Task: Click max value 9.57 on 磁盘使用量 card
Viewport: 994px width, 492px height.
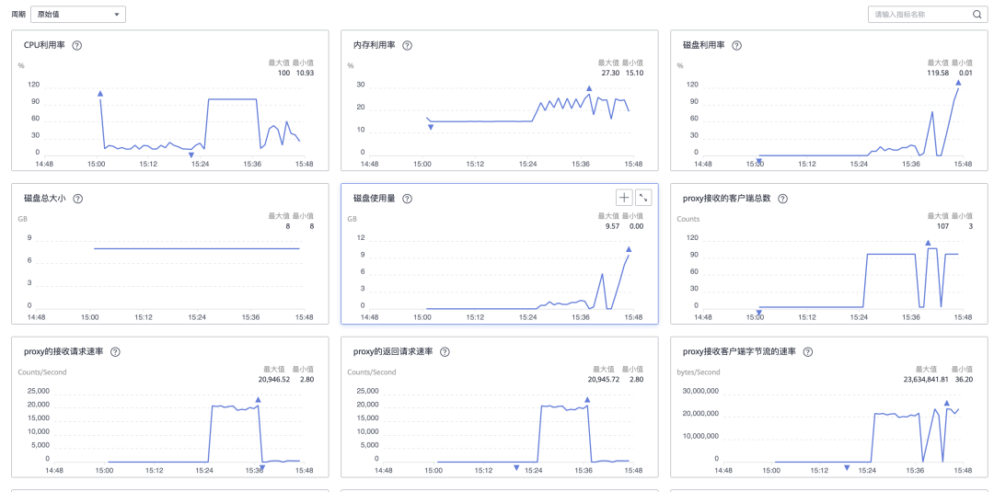Action: point(612,226)
